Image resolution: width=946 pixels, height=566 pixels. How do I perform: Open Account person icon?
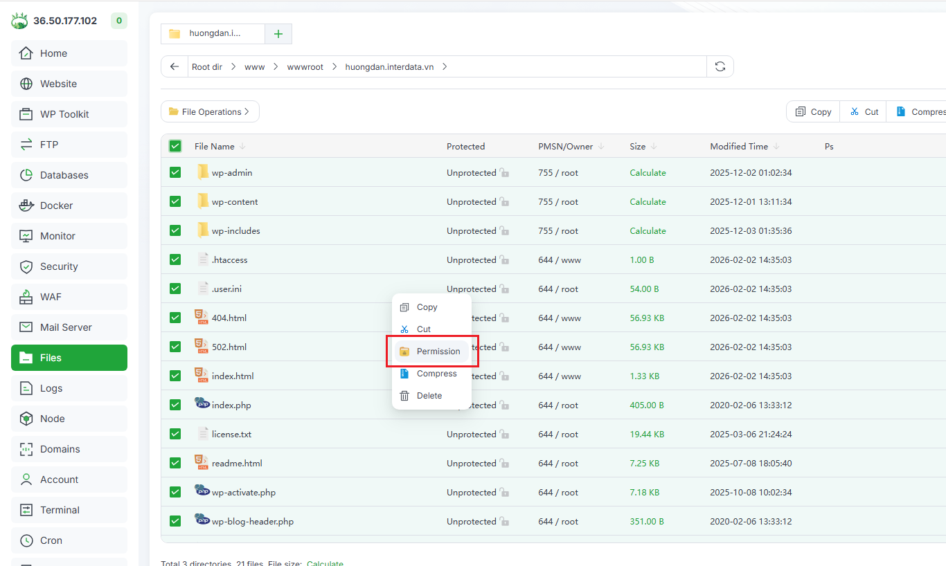coord(26,480)
